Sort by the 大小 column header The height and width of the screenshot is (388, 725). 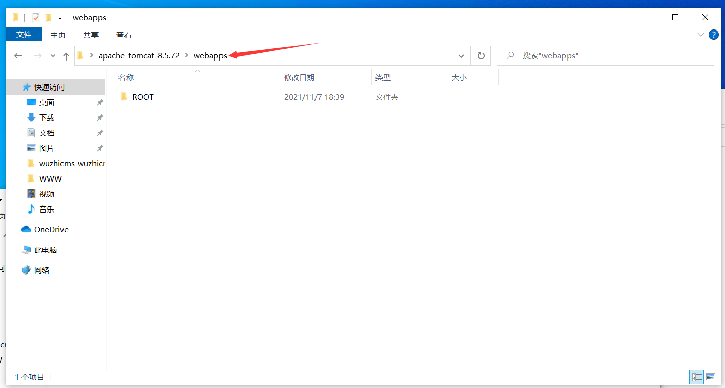[x=473, y=77]
